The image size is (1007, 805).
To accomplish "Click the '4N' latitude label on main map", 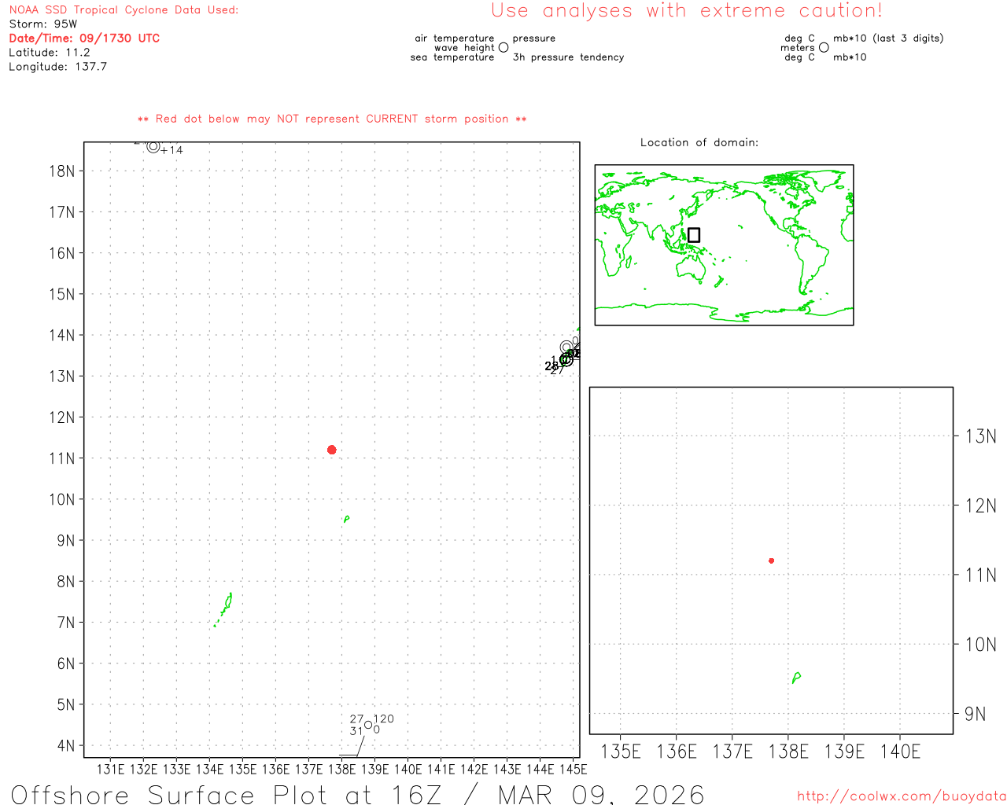I will [x=66, y=745].
